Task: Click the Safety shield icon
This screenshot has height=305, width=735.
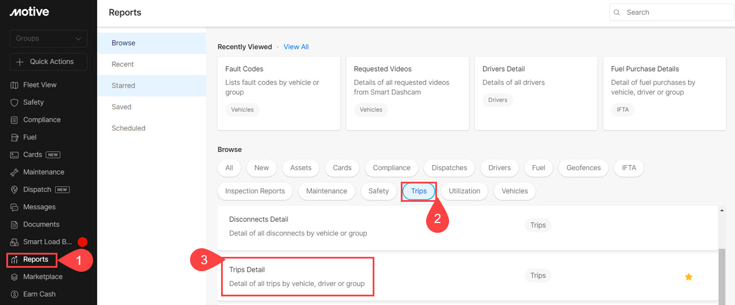Action: pyautogui.click(x=15, y=103)
